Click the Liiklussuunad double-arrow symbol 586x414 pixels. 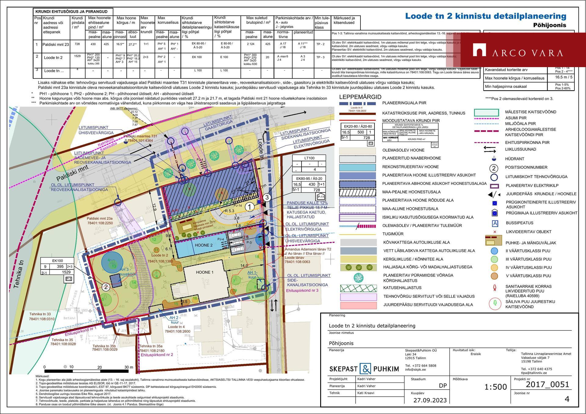click(x=490, y=149)
